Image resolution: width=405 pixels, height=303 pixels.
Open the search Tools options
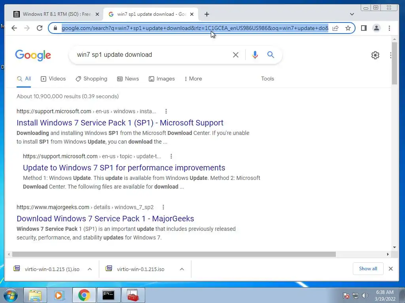pos(267,79)
